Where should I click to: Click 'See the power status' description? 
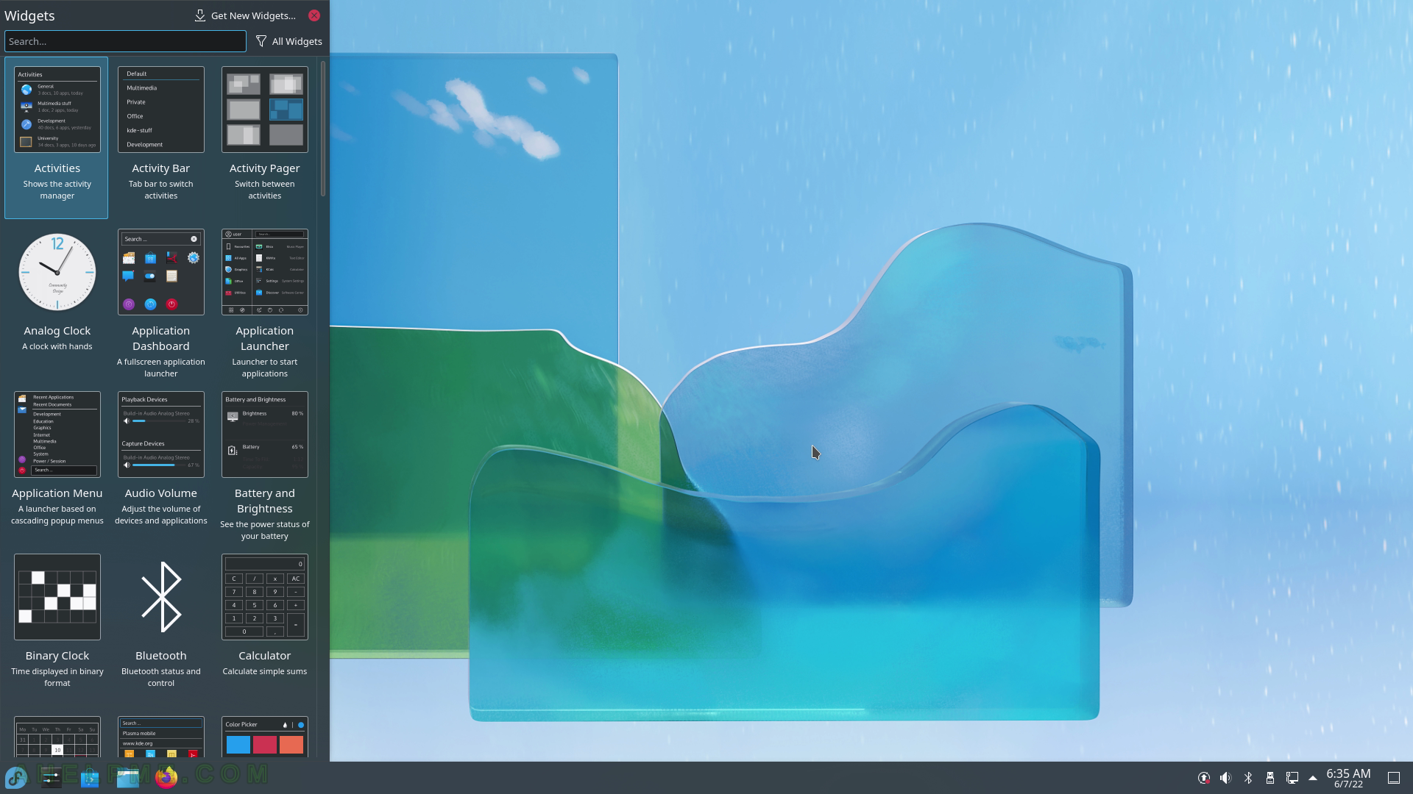[264, 530]
